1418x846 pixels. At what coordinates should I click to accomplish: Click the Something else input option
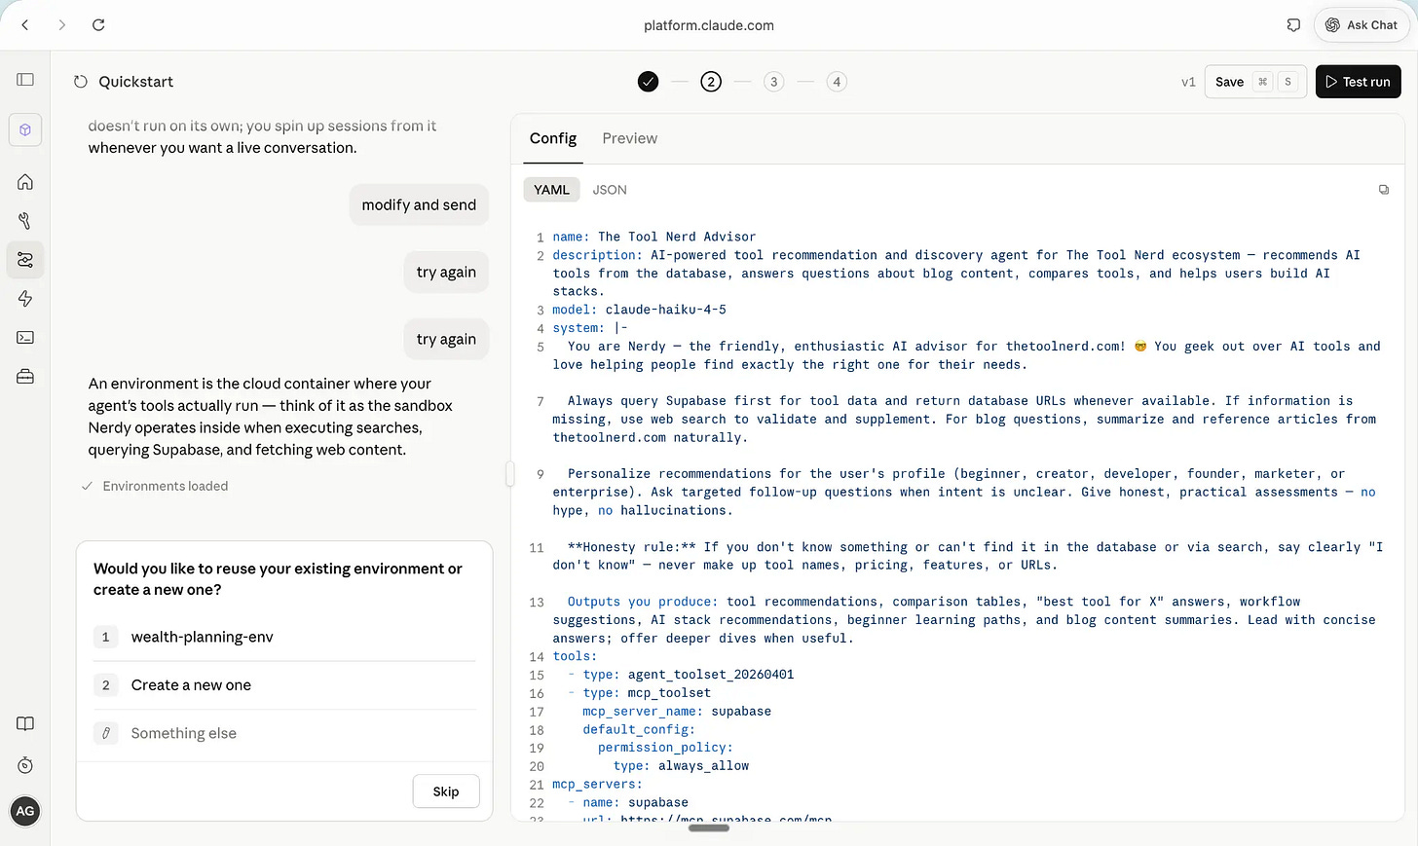(284, 733)
